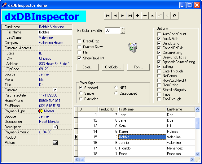Screen dimensions: 202x164
Task: Select the Extended paint style
Action: pyautogui.click(x=81, y=99)
